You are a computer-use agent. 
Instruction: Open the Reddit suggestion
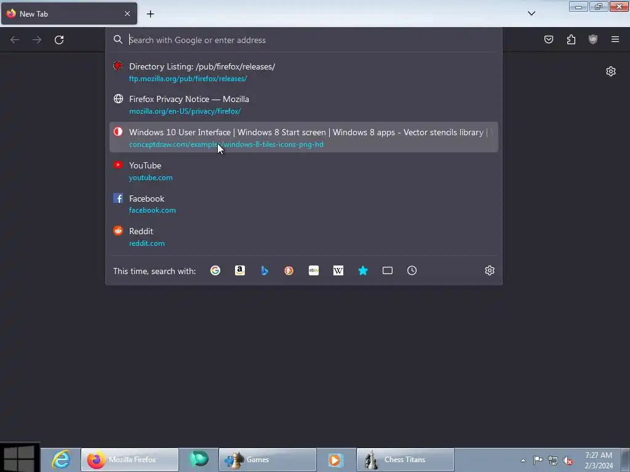point(304,237)
